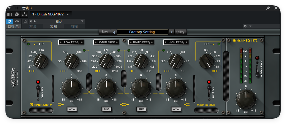
Task: Open the Factory Setting preset display
Action: (143, 32)
